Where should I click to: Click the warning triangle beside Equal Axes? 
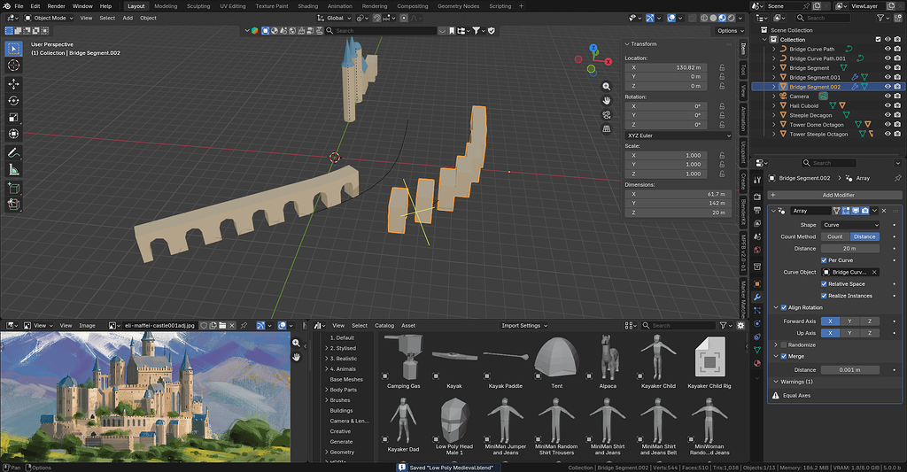pyautogui.click(x=776, y=396)
